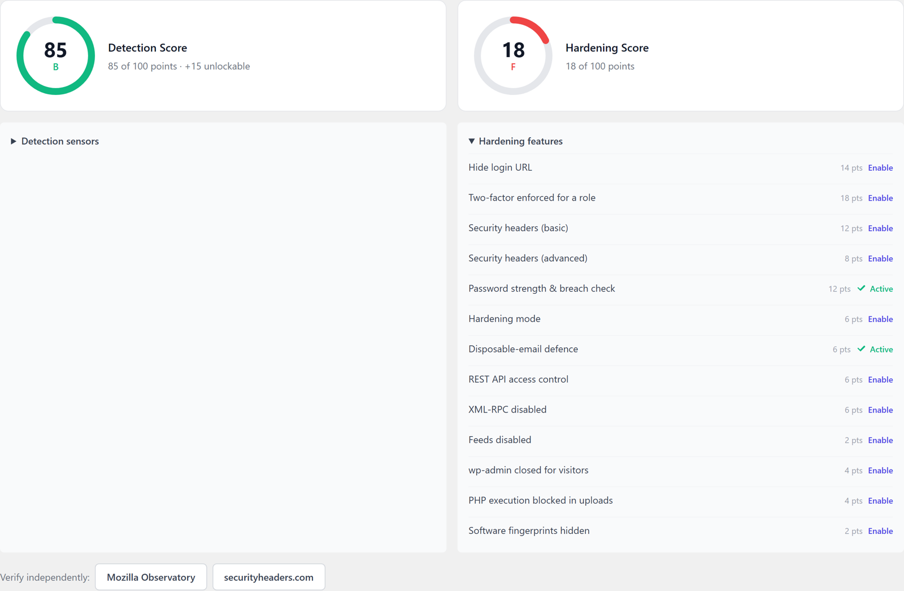Enable Security headers (advanced)
904x591 pixels.
[880, 259]
